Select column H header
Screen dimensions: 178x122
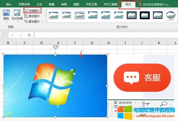(109, 43)
